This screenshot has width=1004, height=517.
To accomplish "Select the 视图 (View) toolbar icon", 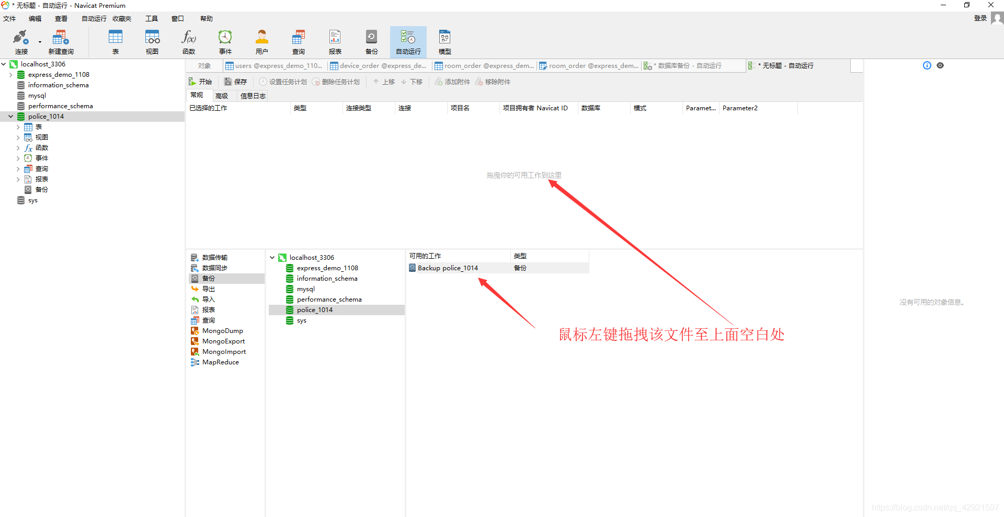I will point(152,42).
